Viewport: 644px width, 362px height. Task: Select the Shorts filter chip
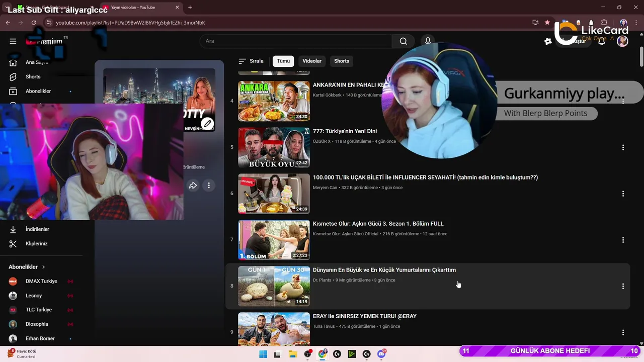tap(342, 61)
